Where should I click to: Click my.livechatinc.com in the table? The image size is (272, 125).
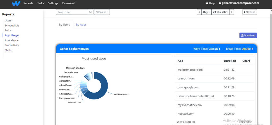point(190,105)
